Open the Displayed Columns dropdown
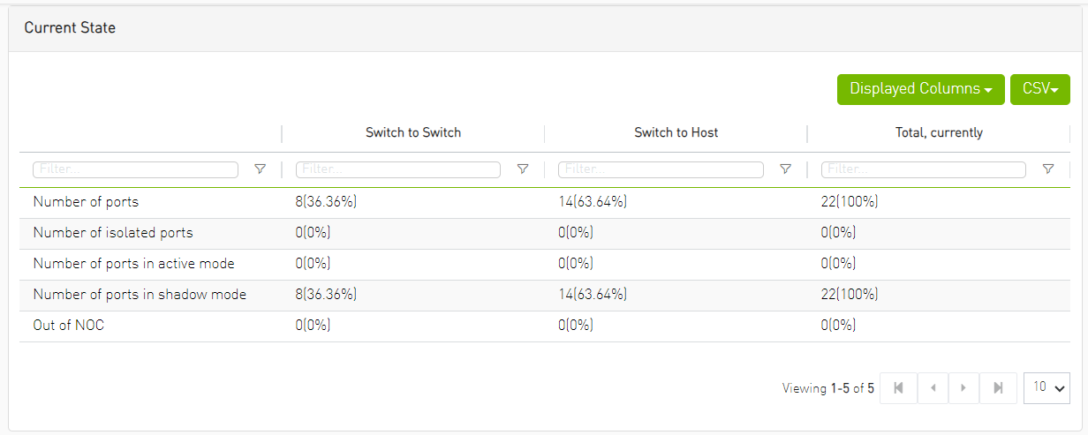Screen dimensions: 1088x435 920,89
